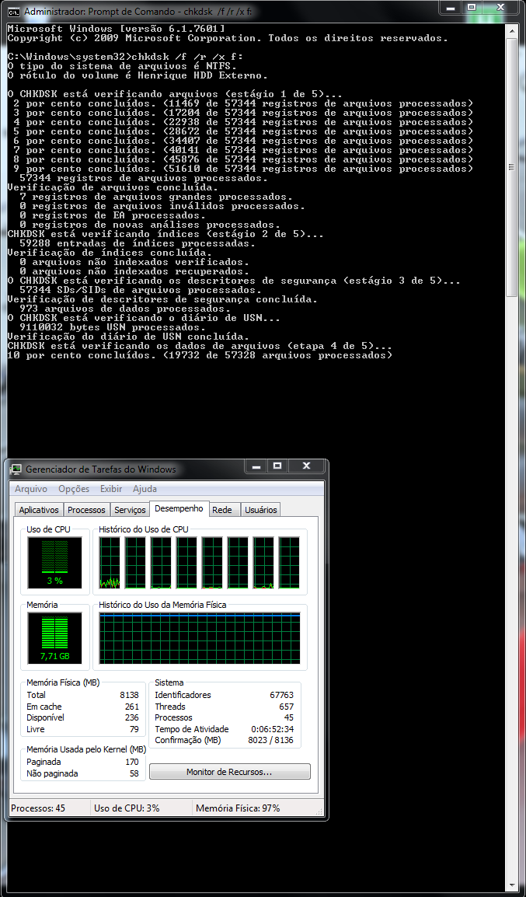The height and width of the screenshot is (897, 526).
Task: Click the Tempo de Atividade value
Action: click(x=272, y=729)
